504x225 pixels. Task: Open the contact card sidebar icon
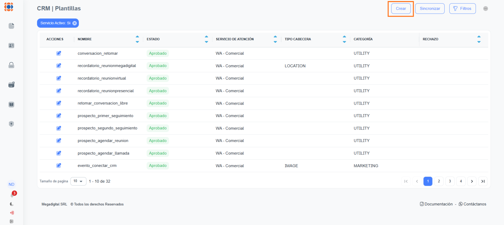click(11, 46)
